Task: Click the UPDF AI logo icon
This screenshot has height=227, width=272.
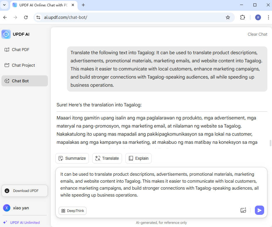Action: [6, 34]
